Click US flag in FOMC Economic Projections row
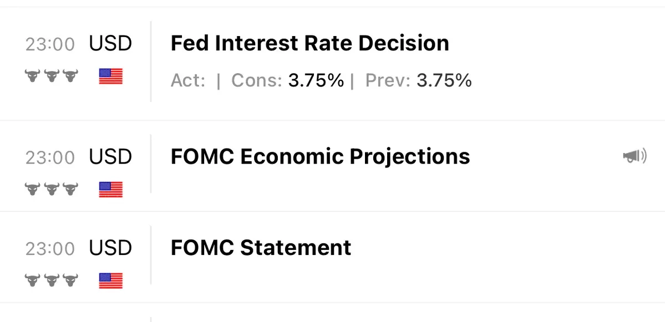Image resolution: width=665 pixels, height=322 pixels. pyautogui.click(x=110, y=190)
